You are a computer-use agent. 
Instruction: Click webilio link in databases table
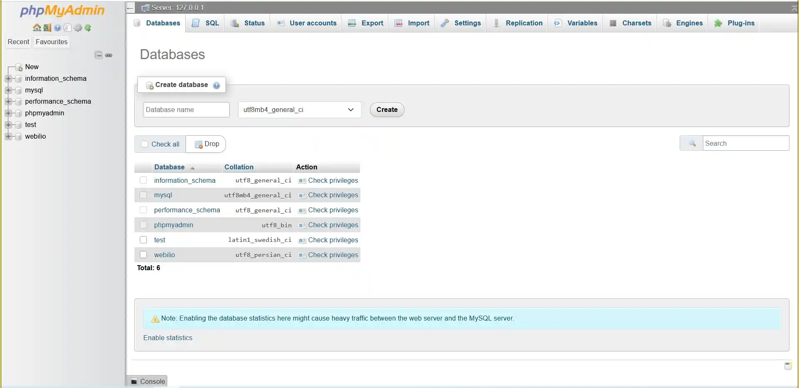pyautogui.click(x=164, y=255)
